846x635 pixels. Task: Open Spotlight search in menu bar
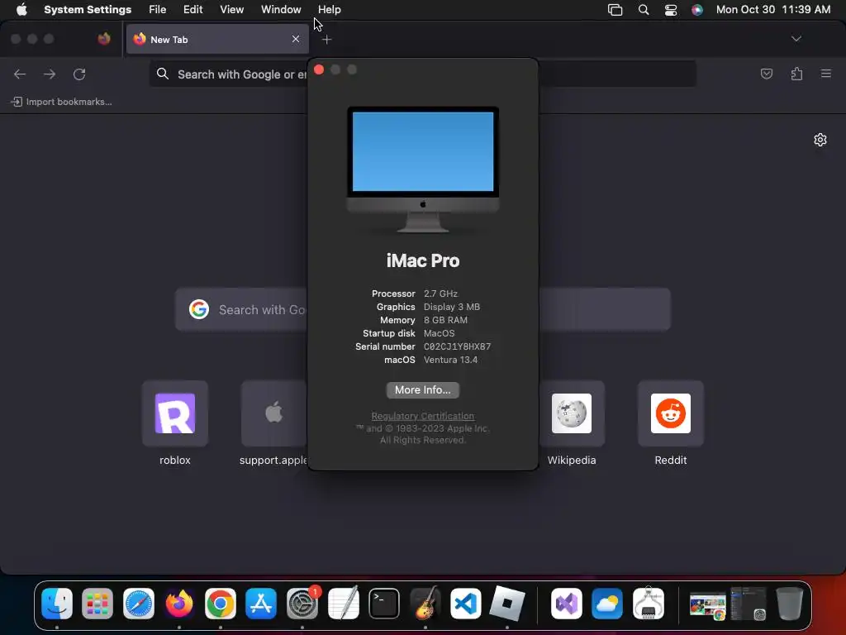[x=643, y=10]
